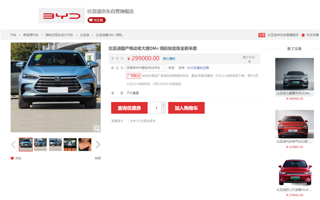The width and height of the screenshot is (320, 200).
Task: Click the 关注店铺 star icon
Action: tap(303, 35)
